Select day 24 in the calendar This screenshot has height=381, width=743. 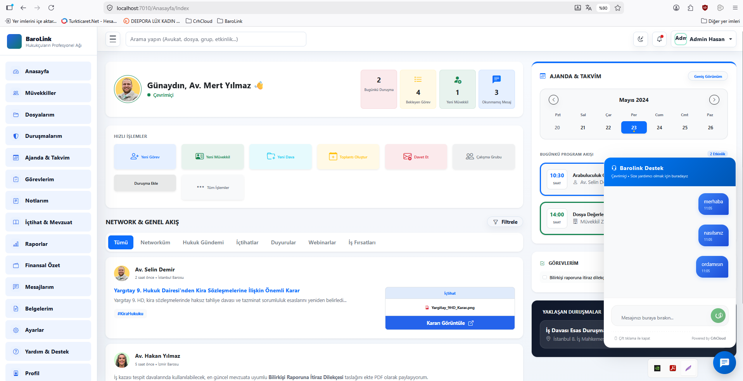[659, 127]
